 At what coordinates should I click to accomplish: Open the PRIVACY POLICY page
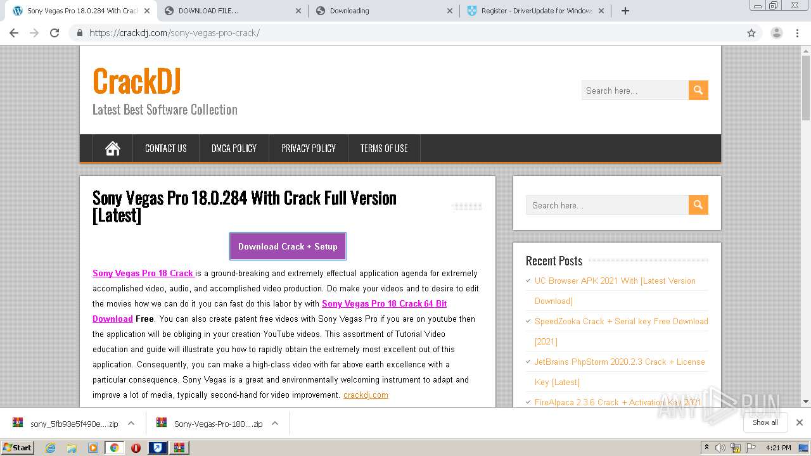click(309, 148)
